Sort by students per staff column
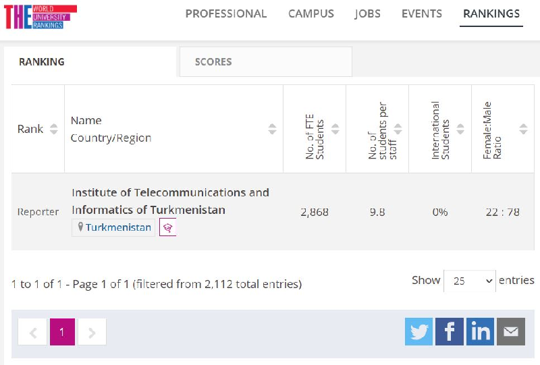 tap(398, 129)
